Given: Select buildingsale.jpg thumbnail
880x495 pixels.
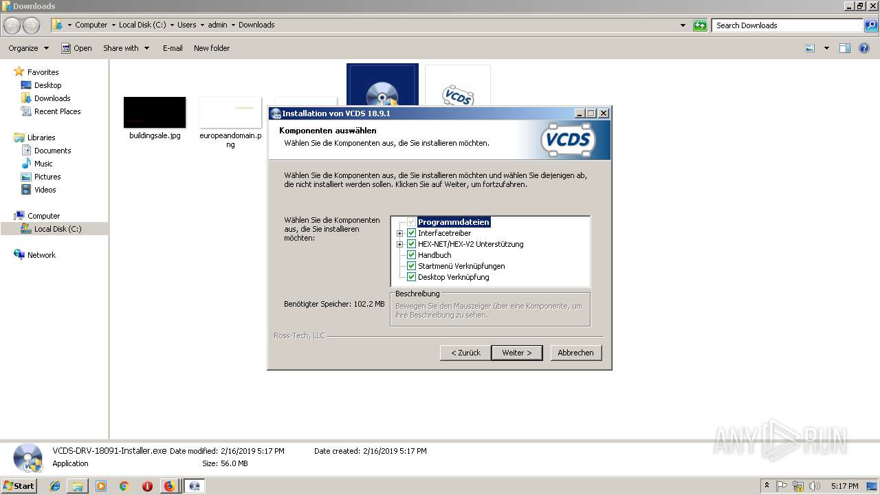Looking at the screenshot, I should tap(155, 112).
